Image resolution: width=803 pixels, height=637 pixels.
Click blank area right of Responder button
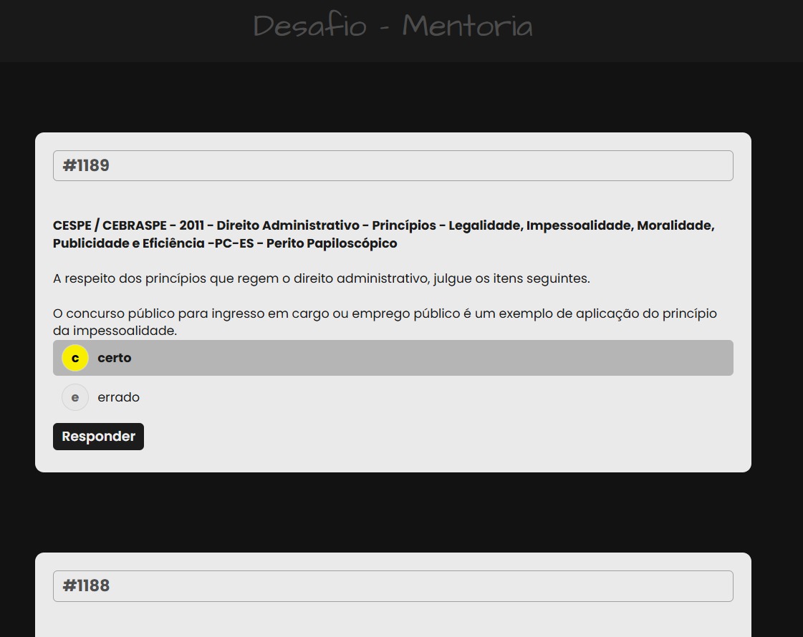430,437
